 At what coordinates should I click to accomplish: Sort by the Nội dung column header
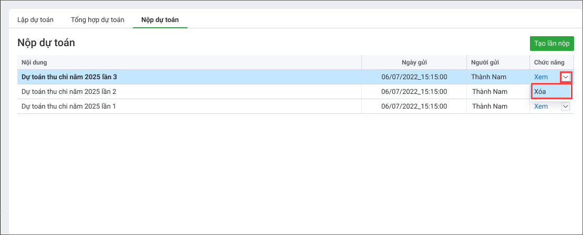coord(34,62)
